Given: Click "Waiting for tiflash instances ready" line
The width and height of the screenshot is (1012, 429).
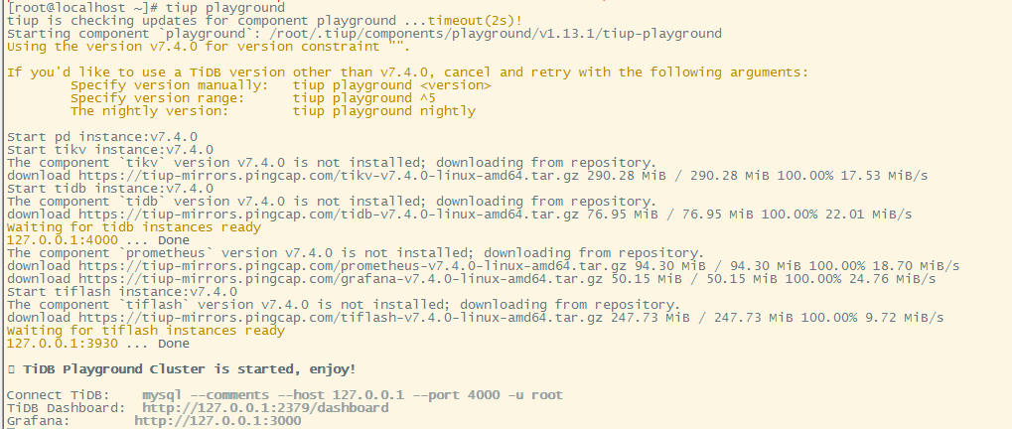Looking at the screenshot, I should [x=145, y=331].
